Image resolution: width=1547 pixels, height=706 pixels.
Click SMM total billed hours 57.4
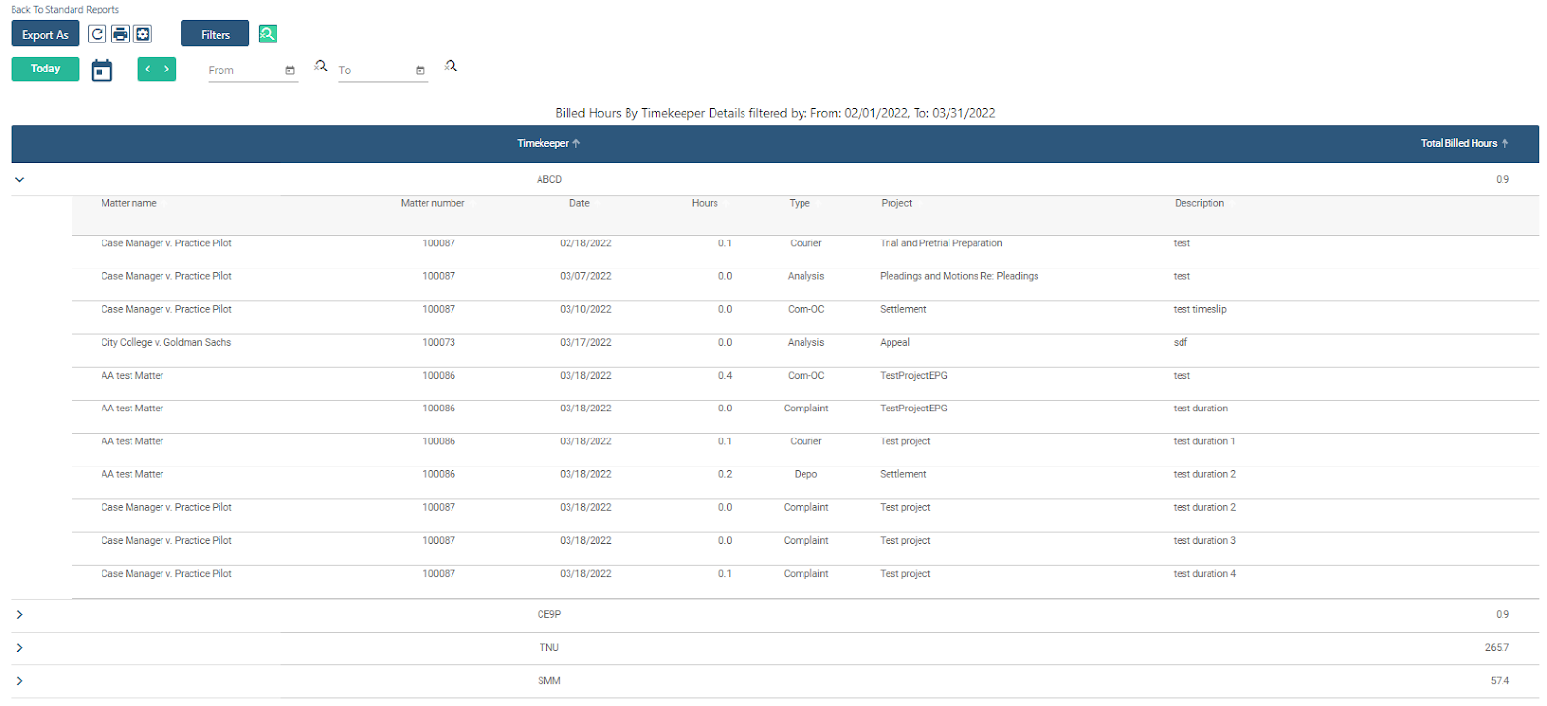coord(1500,680)
